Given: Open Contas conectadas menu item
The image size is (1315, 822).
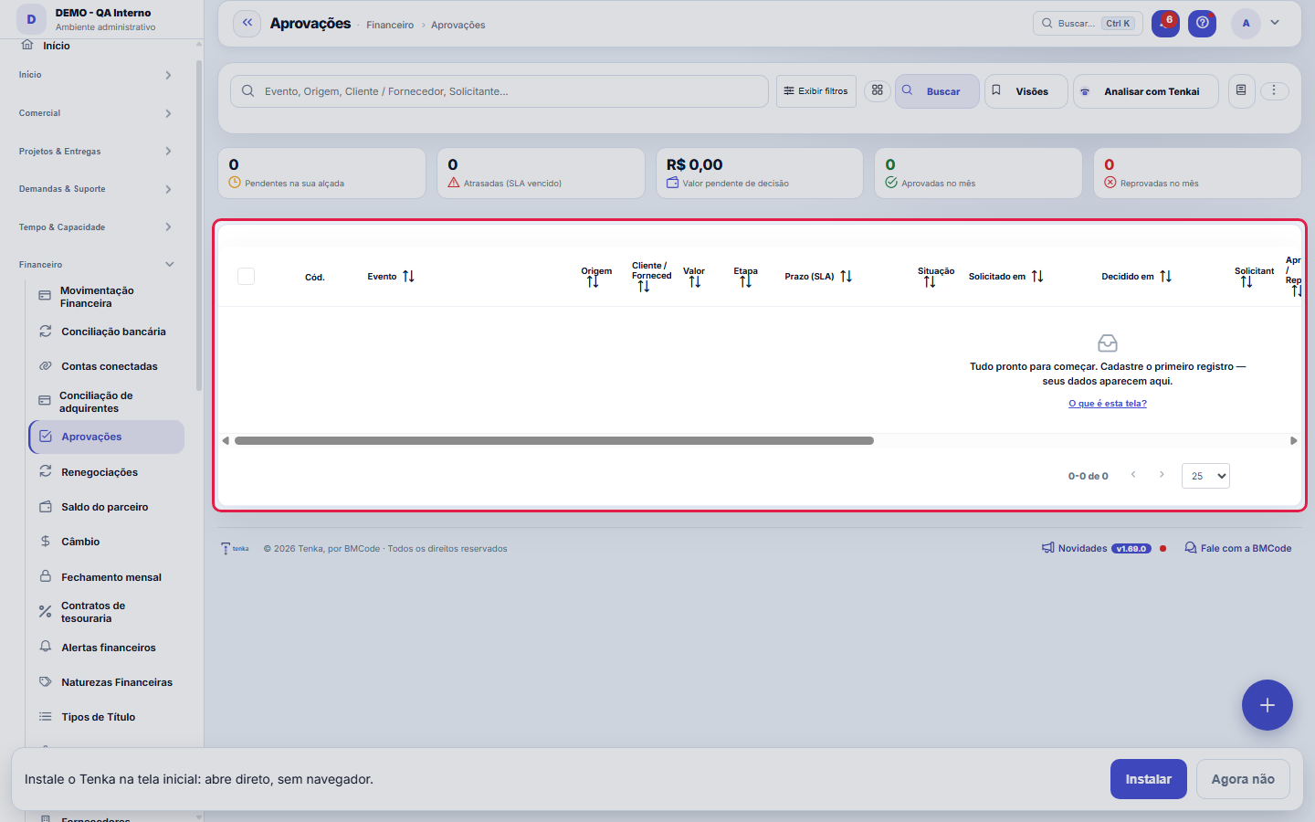Looking at the screenshot, I should point(106,366).
